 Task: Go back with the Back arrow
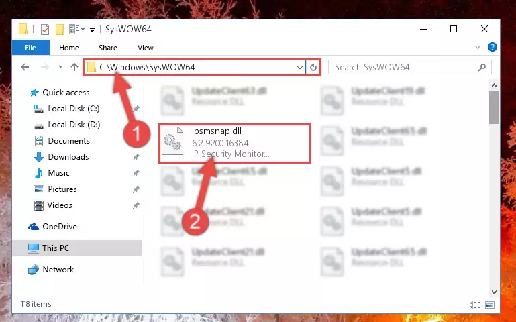[x=25, y=68]
